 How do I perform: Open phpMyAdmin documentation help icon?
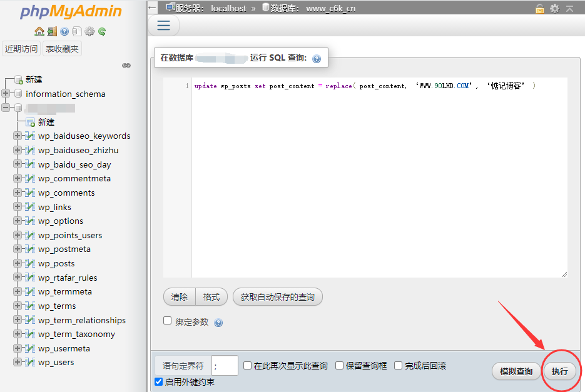[64, 31]
